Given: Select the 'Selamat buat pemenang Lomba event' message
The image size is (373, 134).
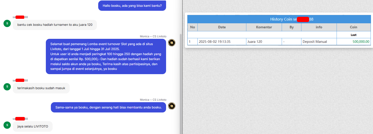Looking at the screenshot, I should click(x=106, y=56).
